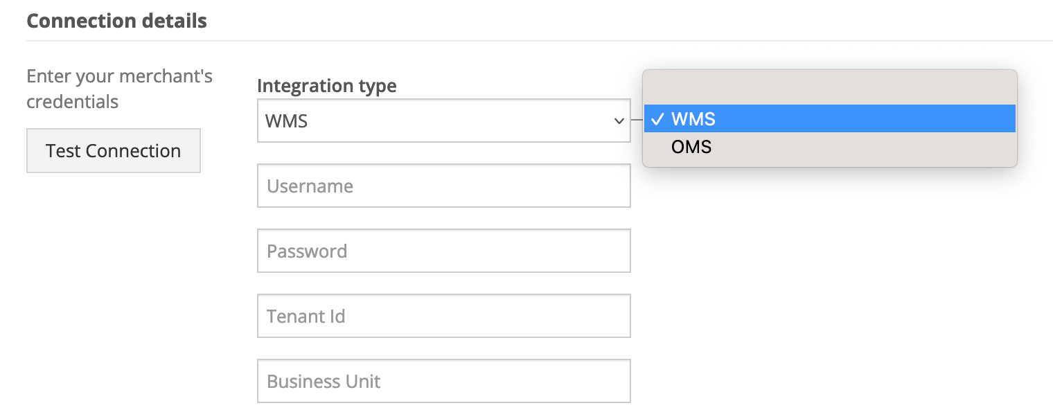Image resolution: width=1053 pixels, height=419 pixels.
Task: Click the Test Connection button
Action: click(x=113, y=151)
